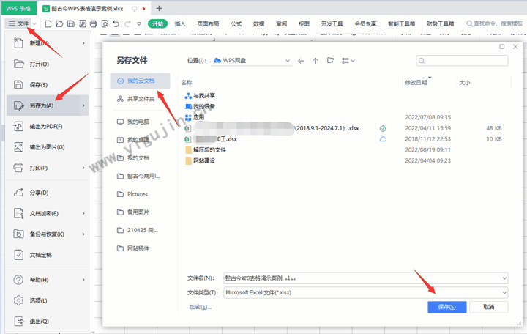Image resolution: width=527 pixels, height=334 pixels.
Task: Click the Save disk toolbar icon
Action: tap(71, 23)
